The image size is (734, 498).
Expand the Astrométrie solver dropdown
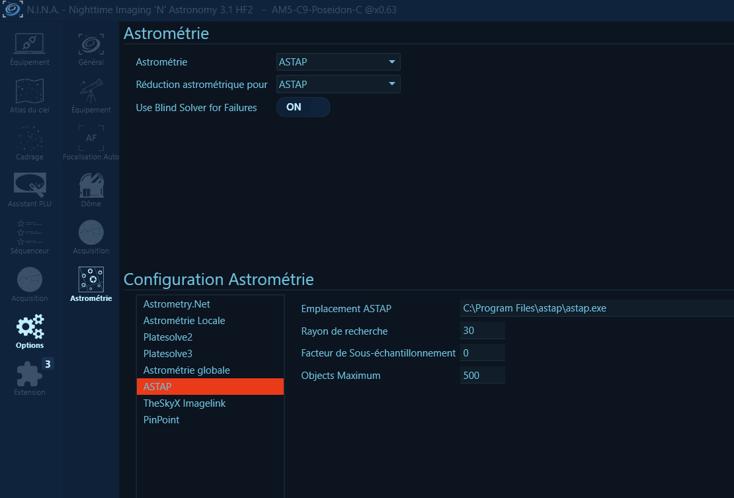pos(338,62)
